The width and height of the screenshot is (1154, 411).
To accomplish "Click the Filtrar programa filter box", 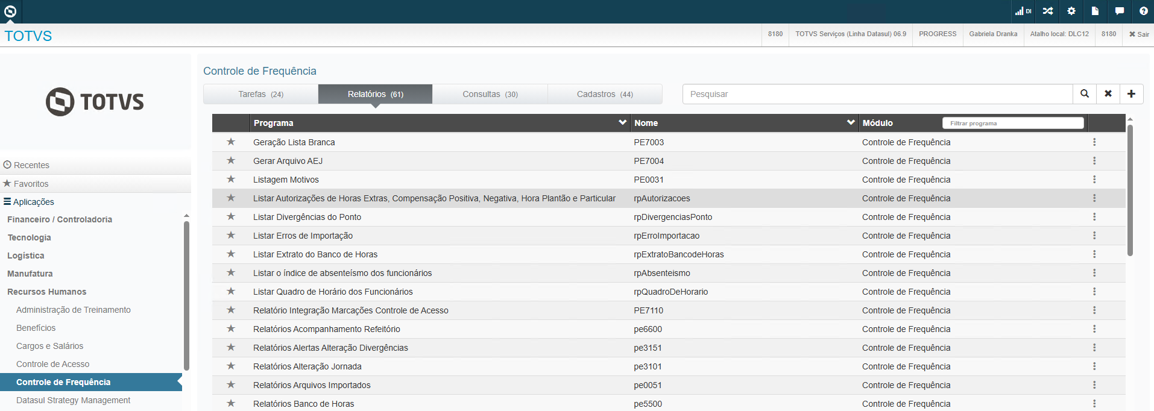I will (x=1013, y=123).
